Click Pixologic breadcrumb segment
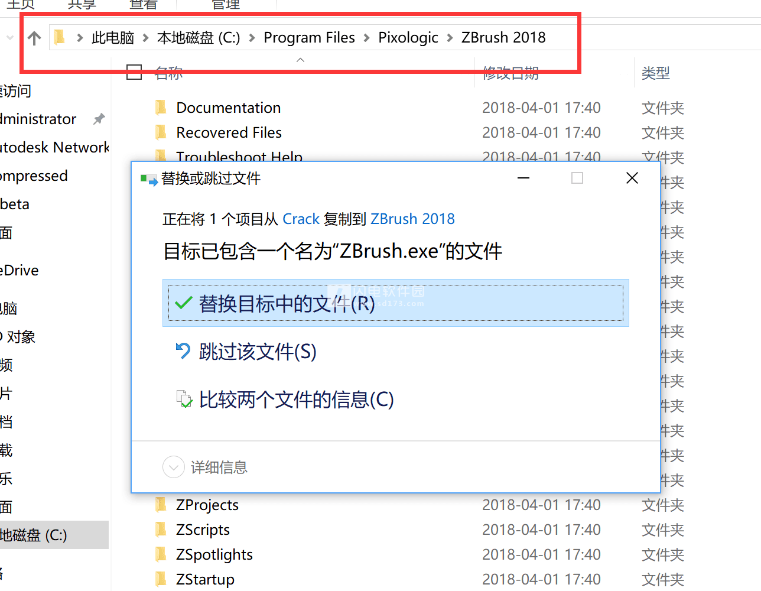 [408, 38]
